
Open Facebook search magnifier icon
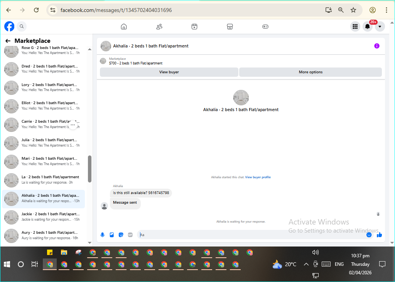coord(22,26)
